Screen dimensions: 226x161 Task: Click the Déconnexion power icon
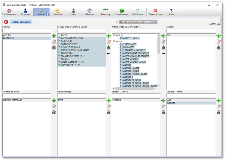click(155, 11)
